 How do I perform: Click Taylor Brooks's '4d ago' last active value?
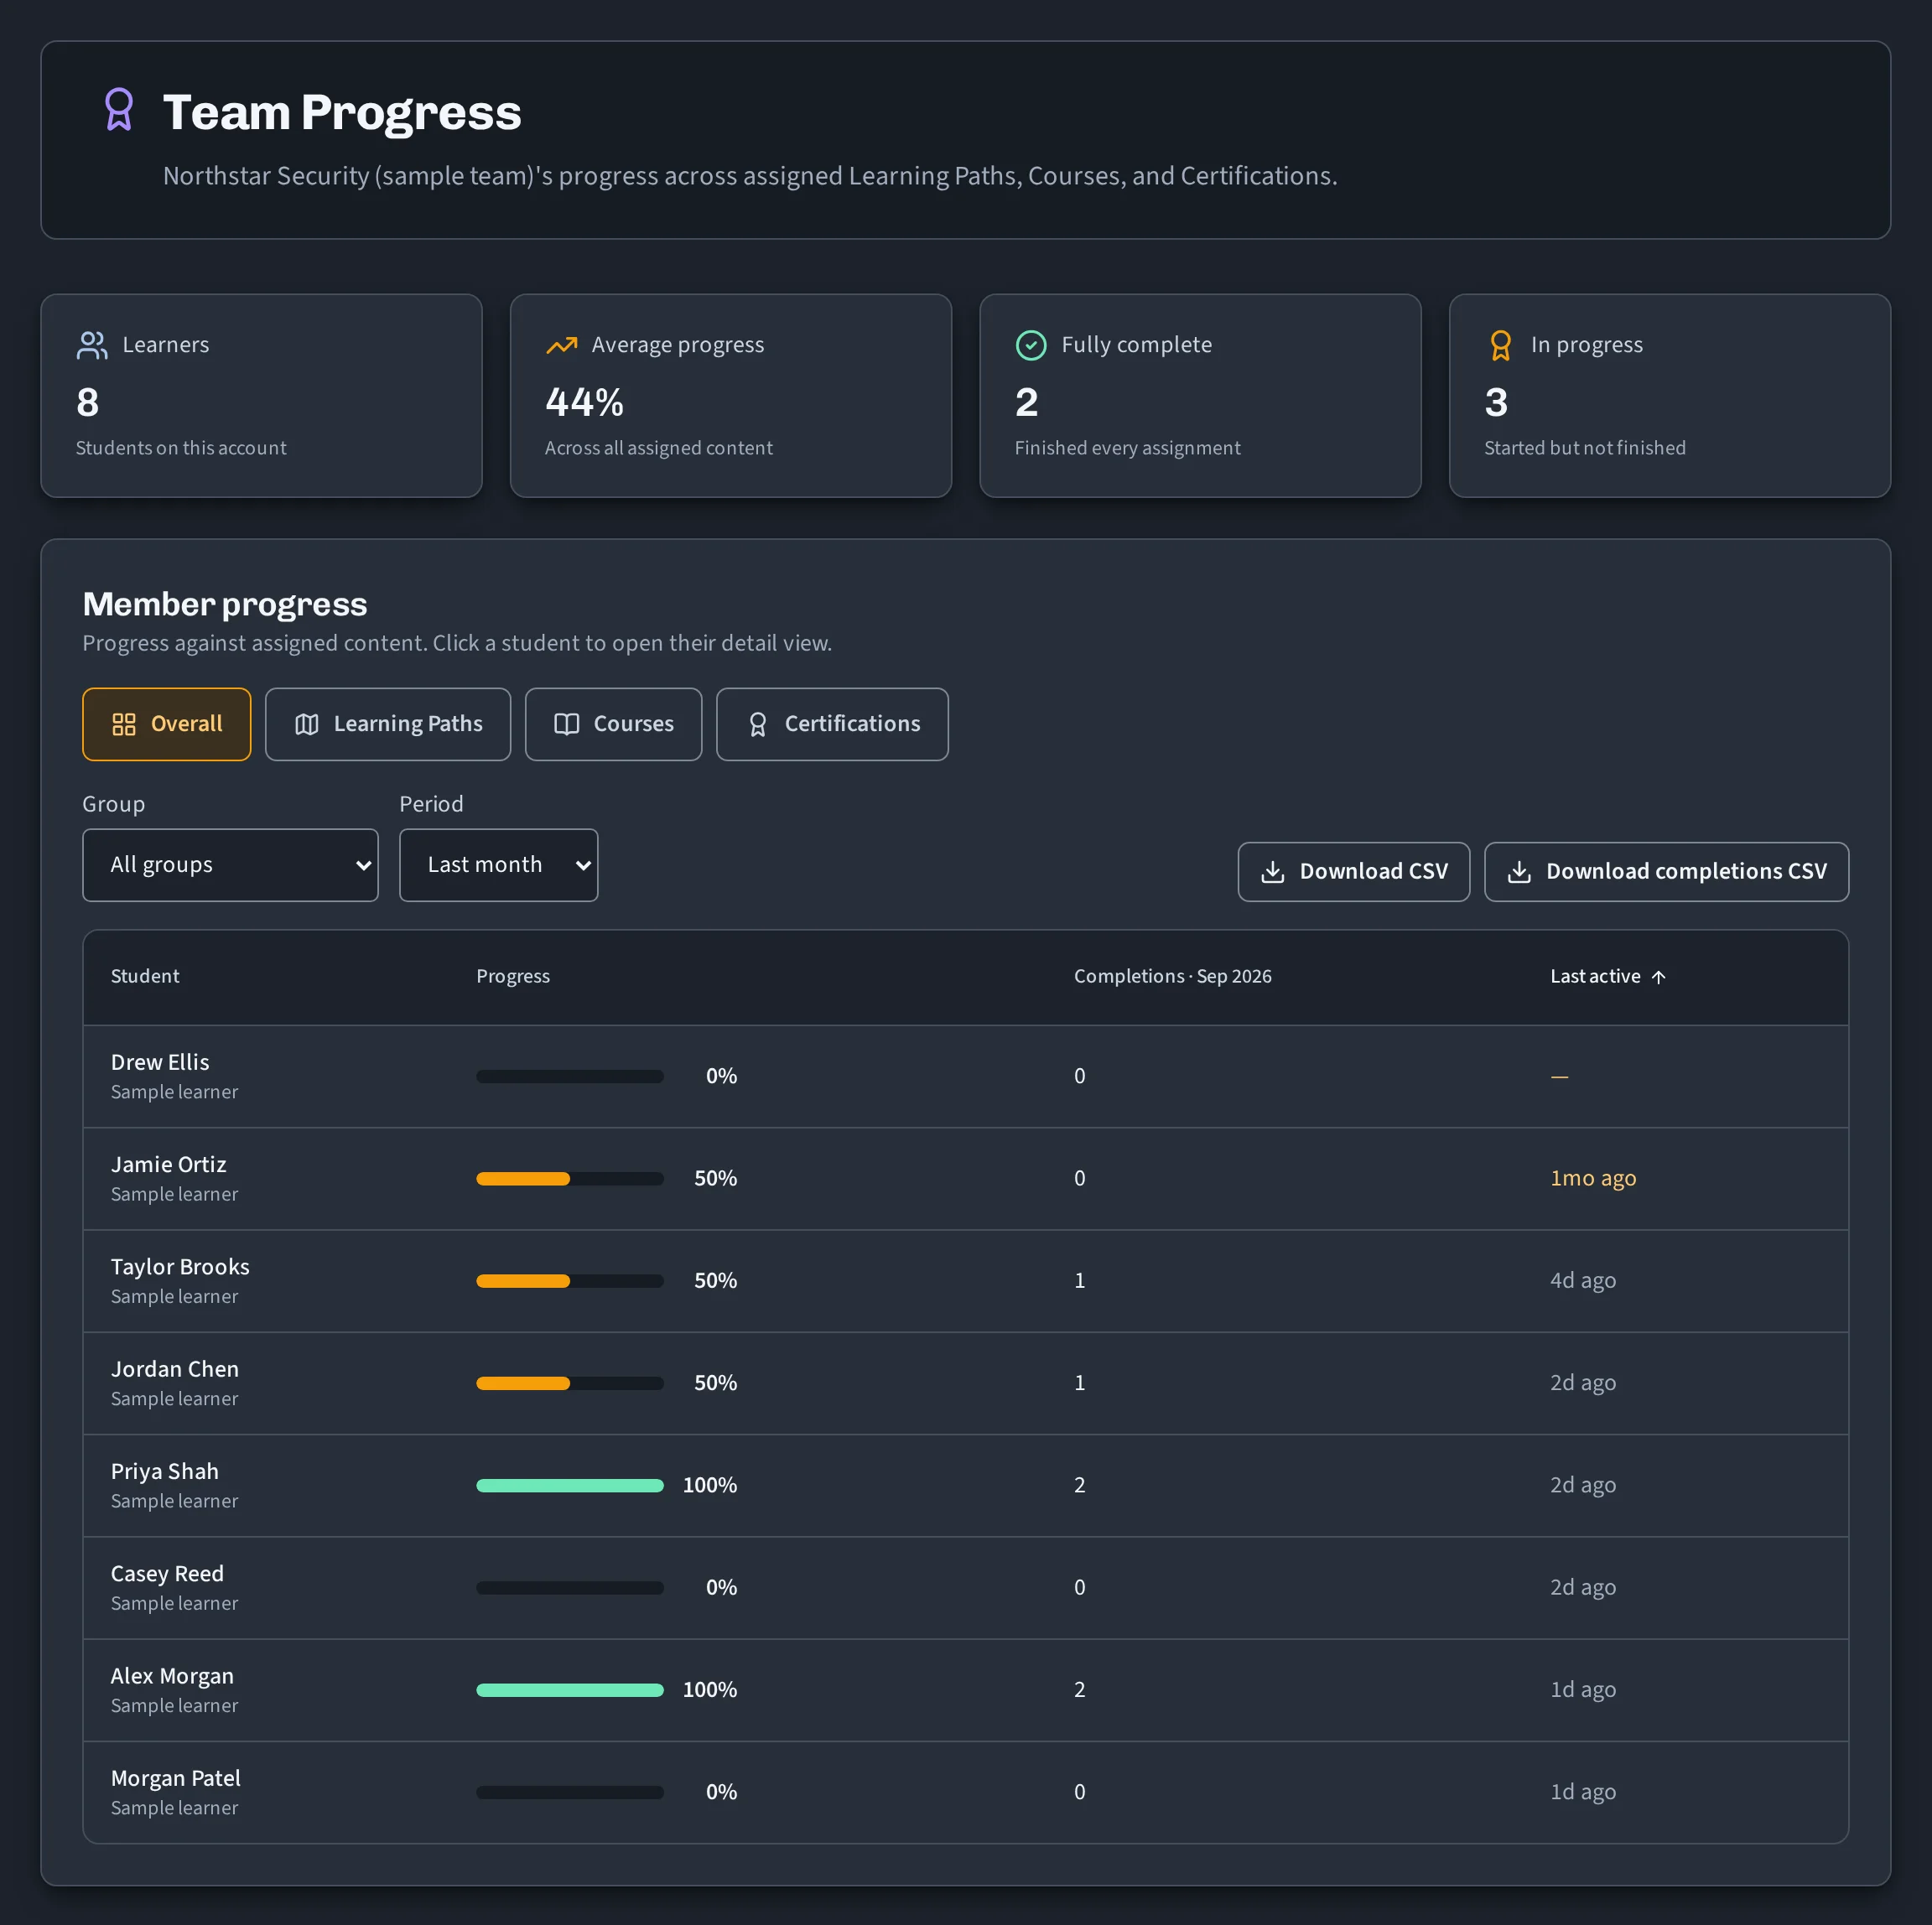1583,1280
